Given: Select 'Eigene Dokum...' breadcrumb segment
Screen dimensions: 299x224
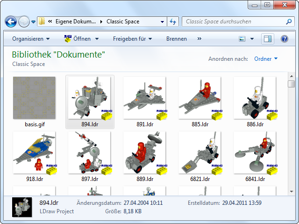Looking at the screenshot, I should tap(76, 22).
